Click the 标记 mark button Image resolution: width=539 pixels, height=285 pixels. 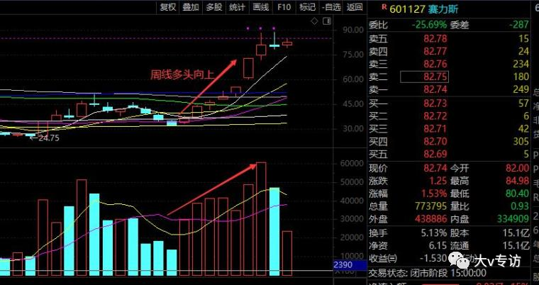[307, 7]
